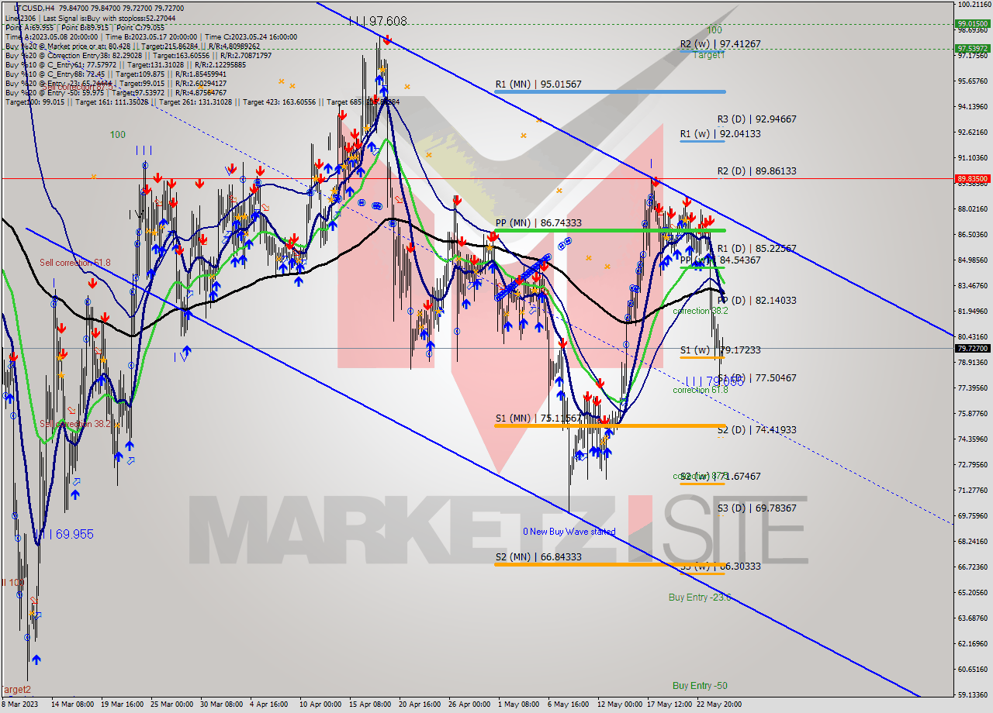Click the 'S2 (MN) | 66.84333' label
This screenshot has width=993, height=713.
(538, 556)
